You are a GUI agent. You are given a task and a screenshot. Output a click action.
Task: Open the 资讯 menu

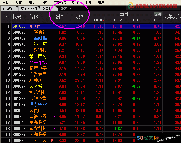pyautogui.click(x=75, y=2)
